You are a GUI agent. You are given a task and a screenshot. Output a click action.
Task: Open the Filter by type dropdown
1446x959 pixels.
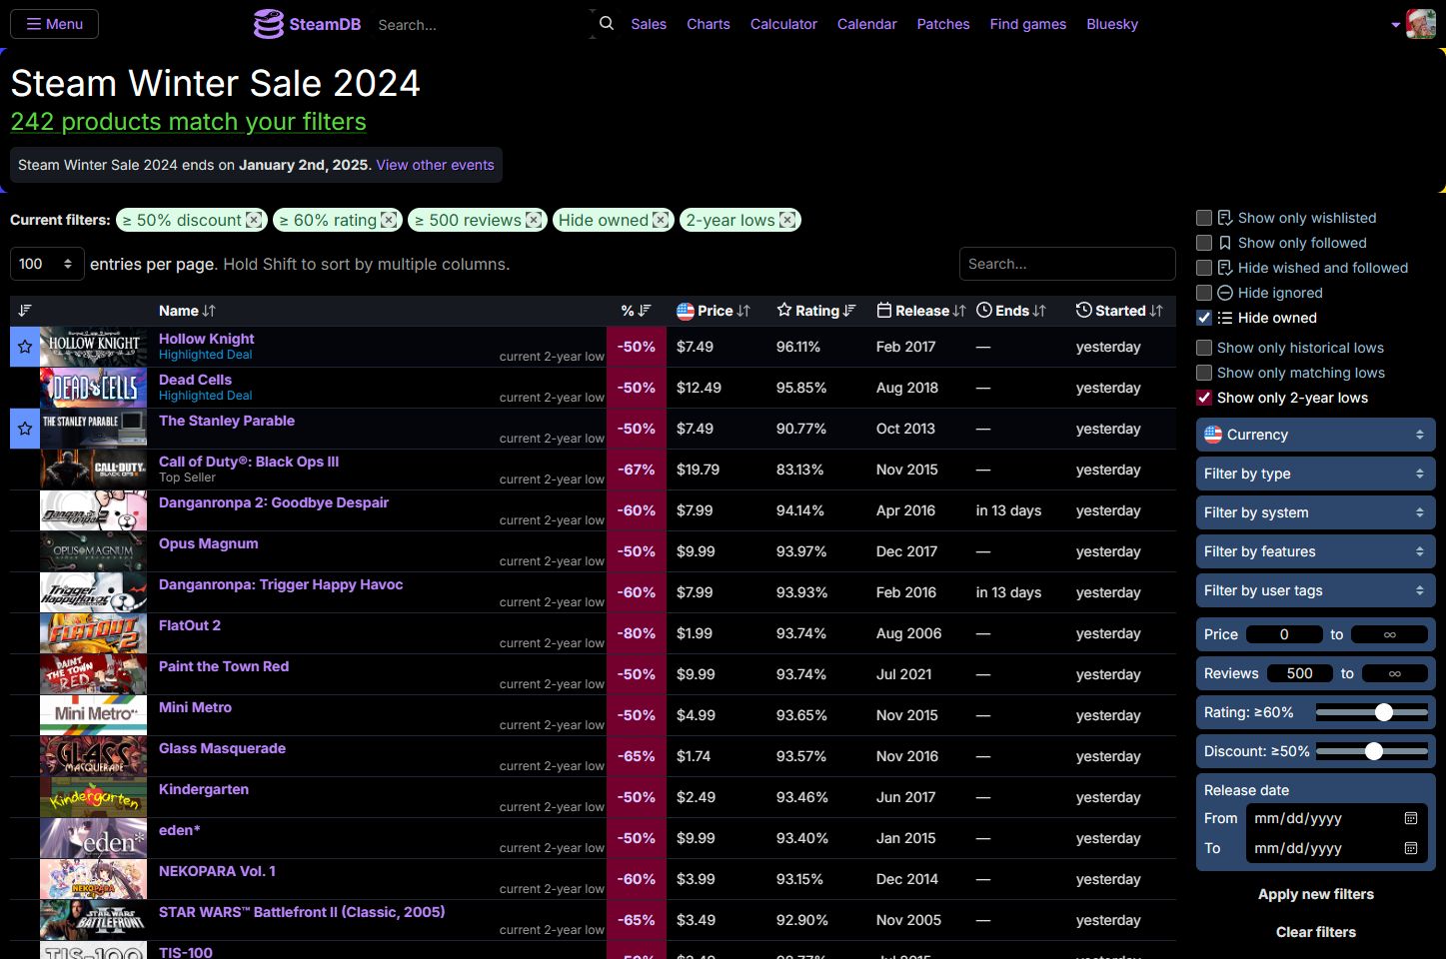coord(1315,474)
